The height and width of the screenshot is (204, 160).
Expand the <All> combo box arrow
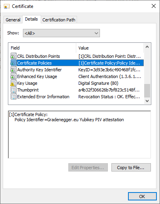coord(96,33)
